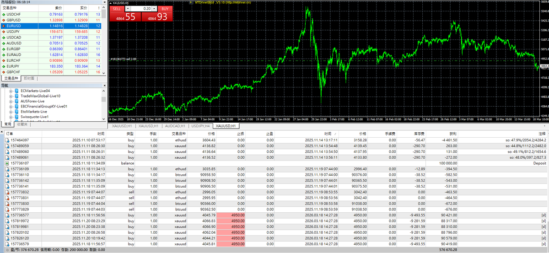This screenshot has width=549, height=253.
Task: Click the buy price 4864 93 panel
Action: (157, 17)
